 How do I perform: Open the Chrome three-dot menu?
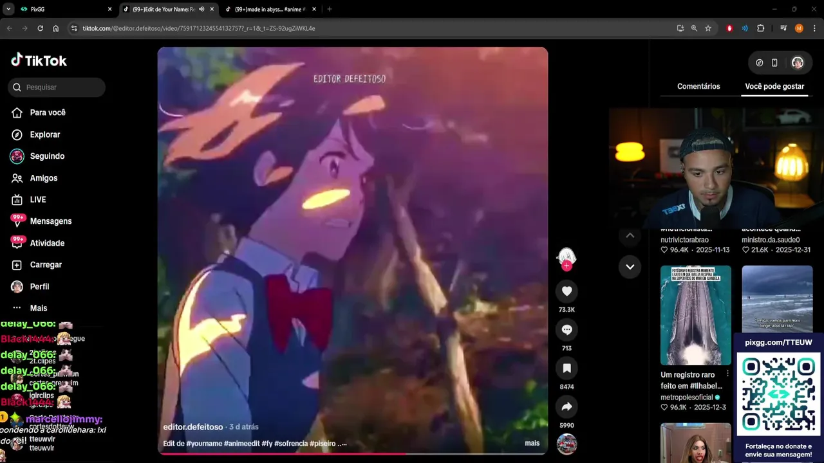point(814,28)
